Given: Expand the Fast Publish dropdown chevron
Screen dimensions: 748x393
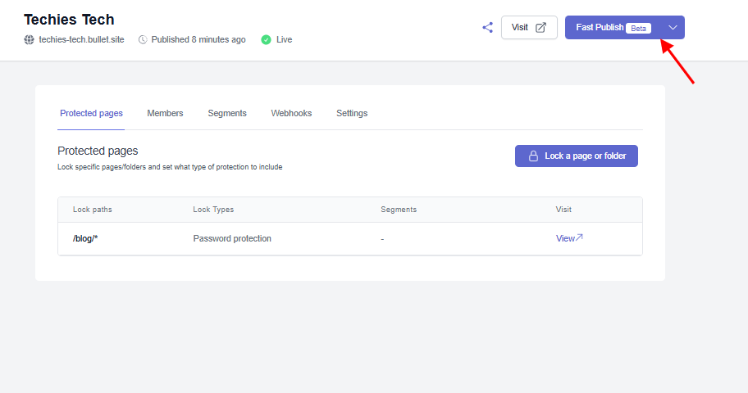Looking at the screenshot, I should coord(673,27).
